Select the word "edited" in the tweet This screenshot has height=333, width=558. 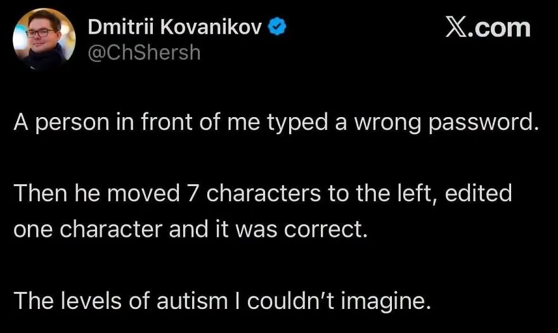[478, 193]
